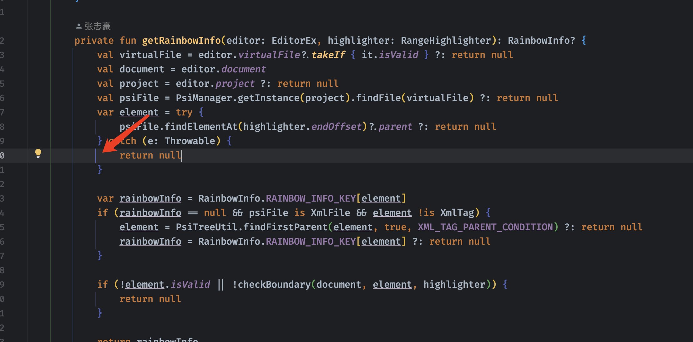Click the takeIf call on the virtualFile line
The height and width of the screenshot is (342, 693).
tap(328, 55)
